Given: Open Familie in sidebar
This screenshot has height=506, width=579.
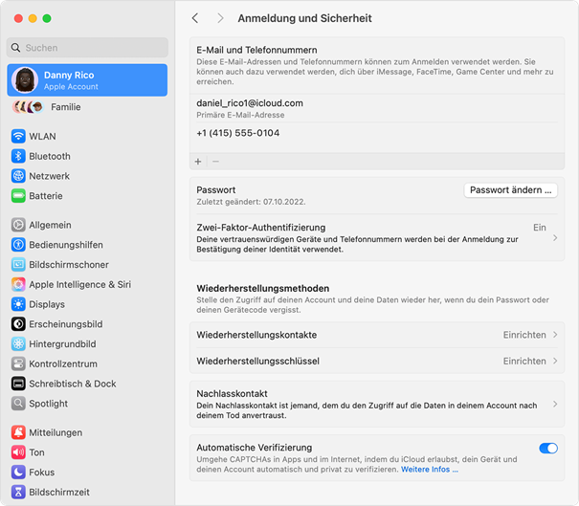Looking at the screenshot, I should (87, 107).
